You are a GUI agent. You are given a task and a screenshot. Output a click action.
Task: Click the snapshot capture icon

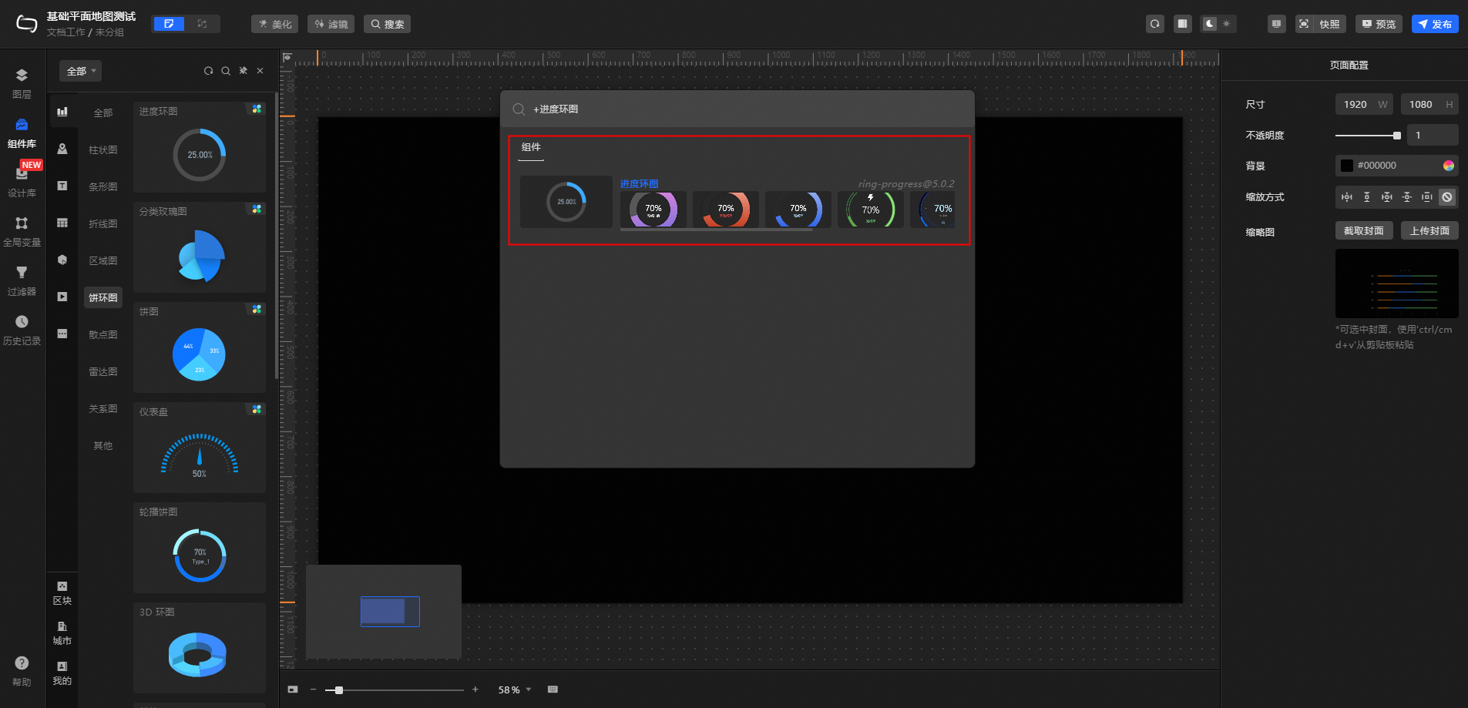[x=1304, y=24]
